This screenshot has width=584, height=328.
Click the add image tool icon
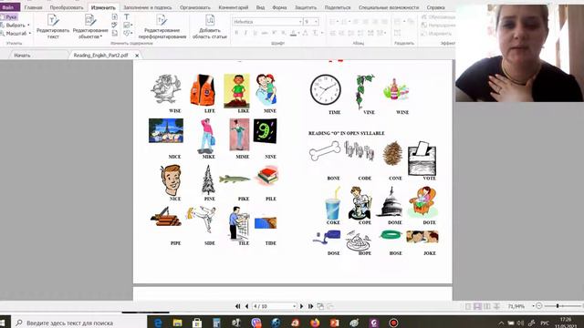(128, 25)
